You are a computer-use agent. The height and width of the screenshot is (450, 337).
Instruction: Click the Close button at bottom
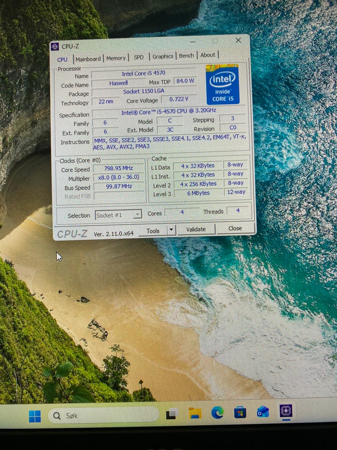(x=235, y=228)
